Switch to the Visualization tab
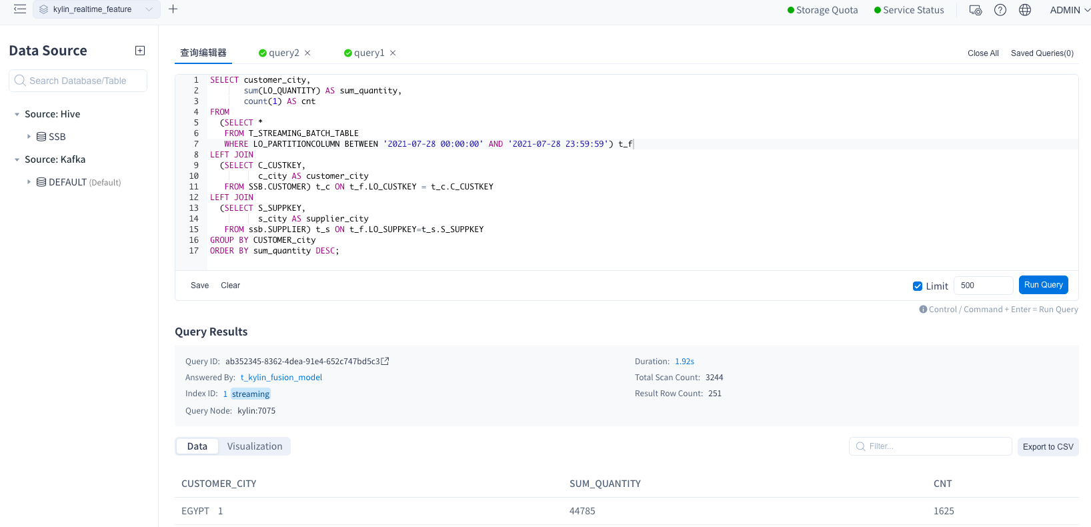The width and height of the screenshot is (1091, 527). coord(254,446)
